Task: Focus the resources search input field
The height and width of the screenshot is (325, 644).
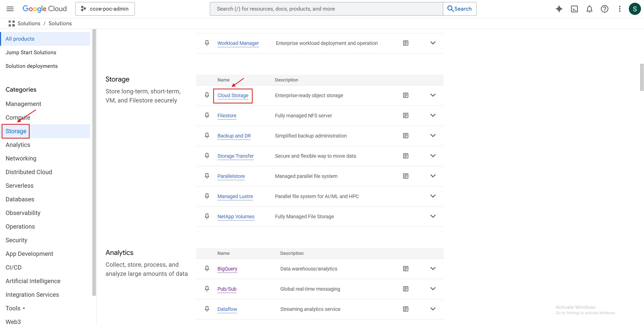Action: pos(326,9)
